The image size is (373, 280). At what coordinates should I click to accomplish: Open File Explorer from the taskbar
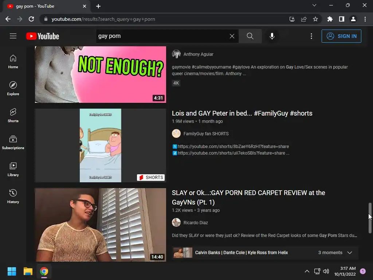pyautogui.click(x=28, y=271)
